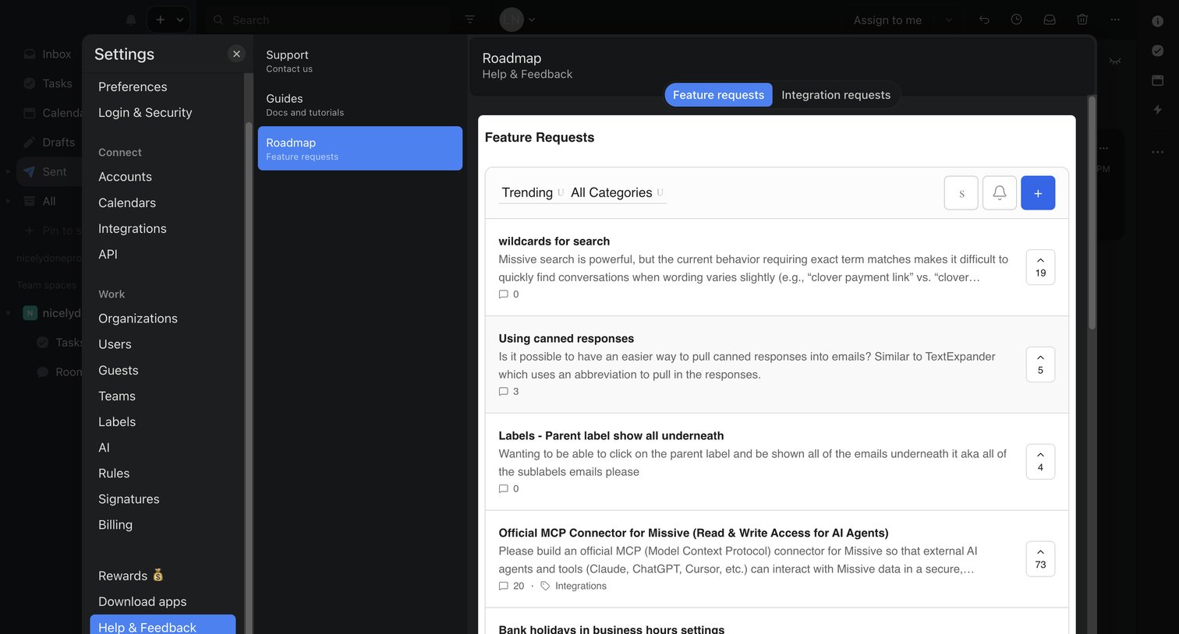
Task: Switch to the Integration requests tab
Action: (836, 95)
